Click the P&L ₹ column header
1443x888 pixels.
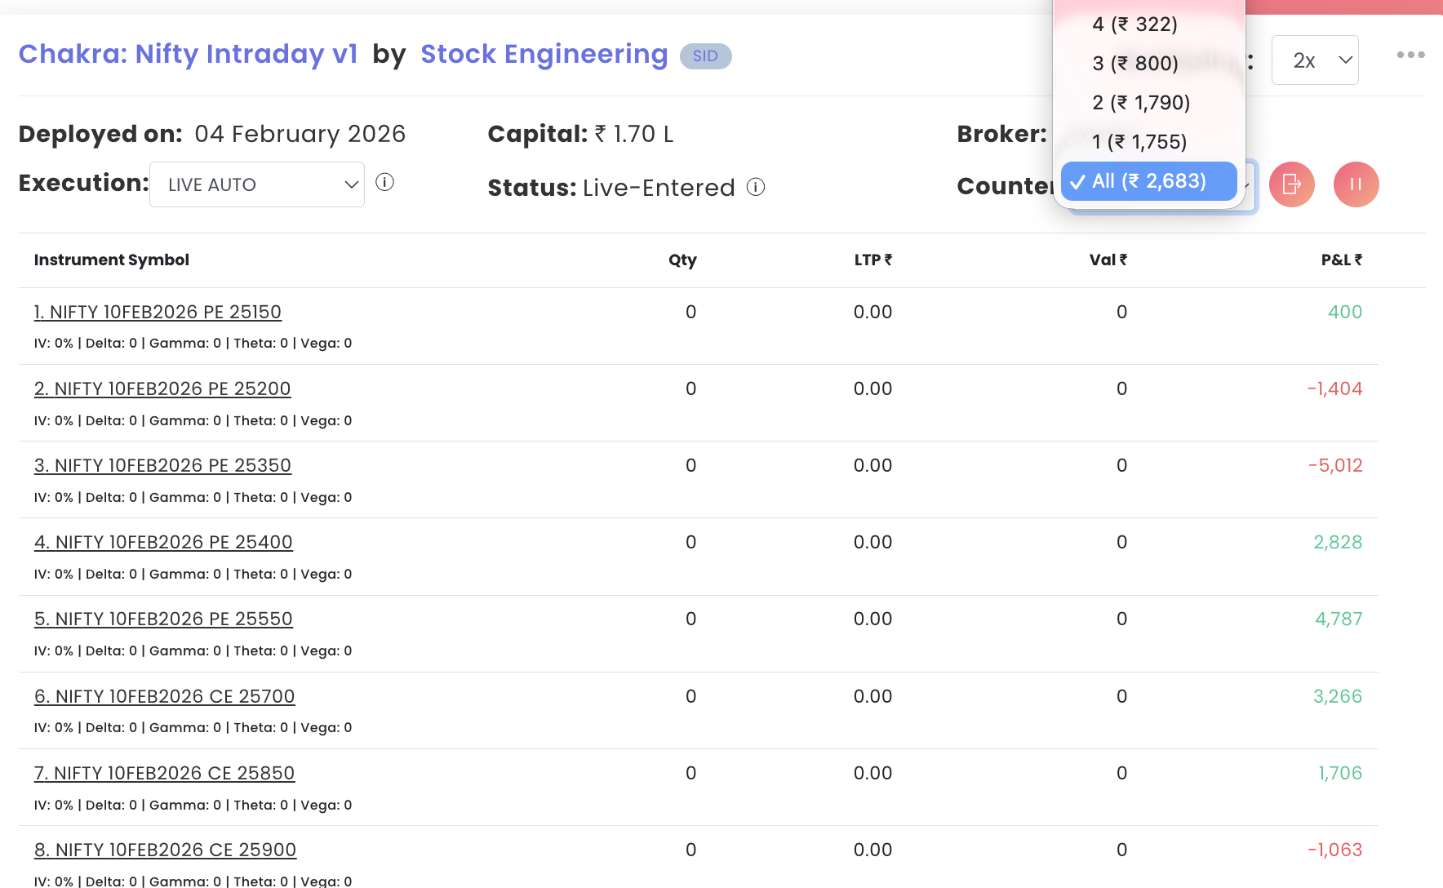(x=1342, y=260)
